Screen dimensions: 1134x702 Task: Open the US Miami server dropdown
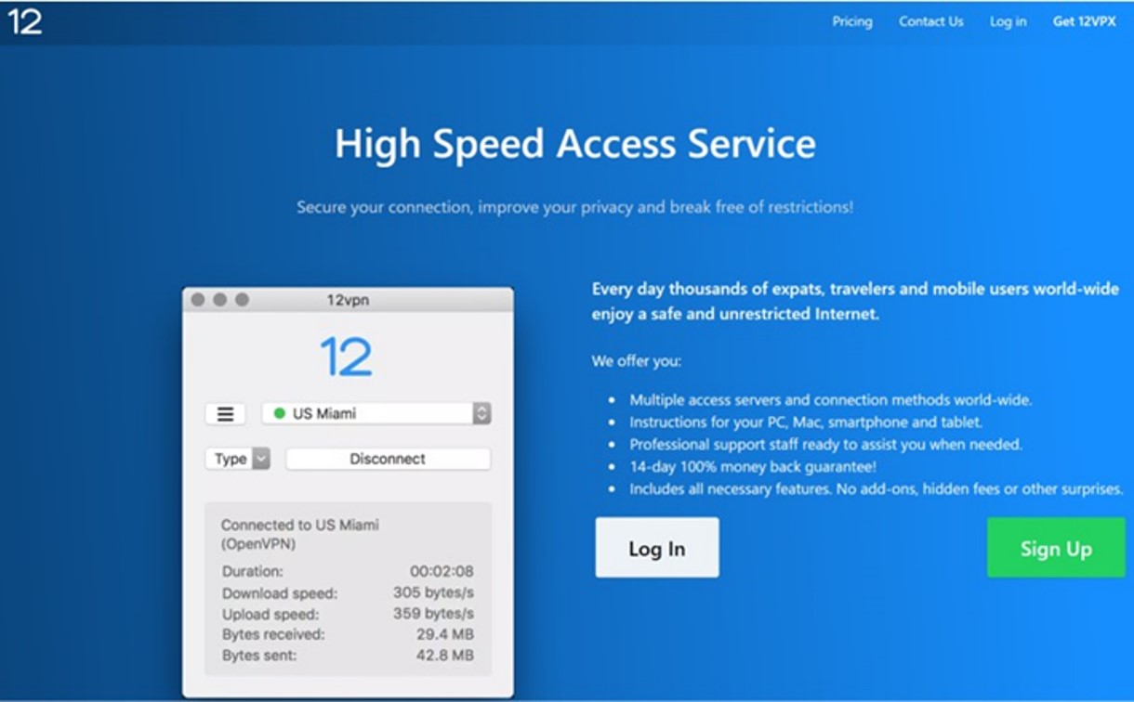376,414
